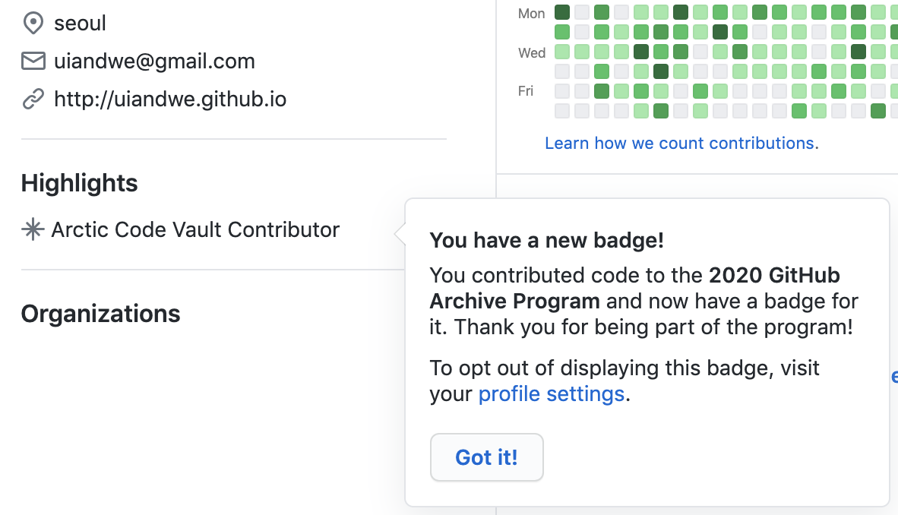Click first contribution square in Fri row
Screen dimensions: 898x515
coord(562,91)
